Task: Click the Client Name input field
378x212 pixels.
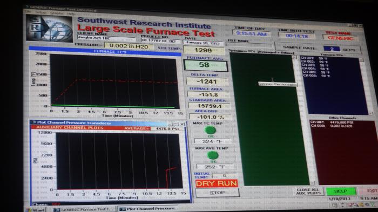Action: tap(106, 38)
